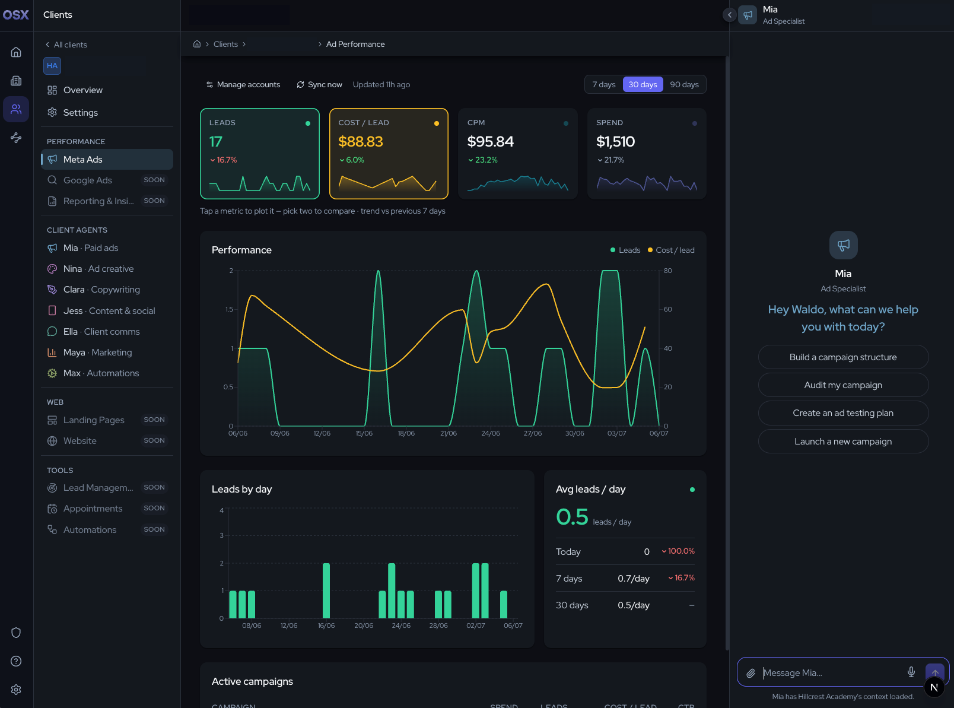This screenshot has width=954, height=708.
Task: Collapse the chat panel with chevron
Action: 730,15
